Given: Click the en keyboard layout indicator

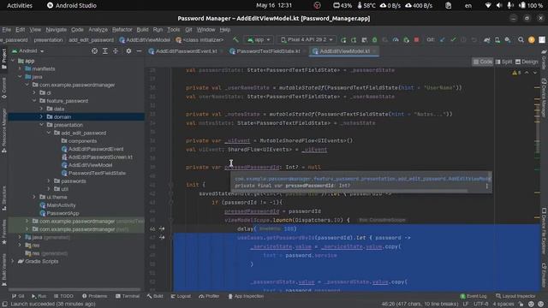Looking at the screenshot, I should (x=468, y=6).
